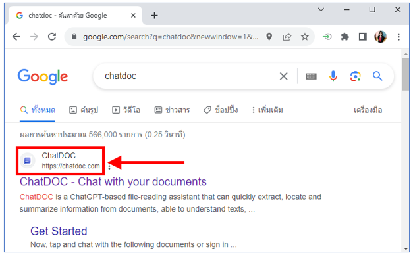Open the tab search chevron

321,10
